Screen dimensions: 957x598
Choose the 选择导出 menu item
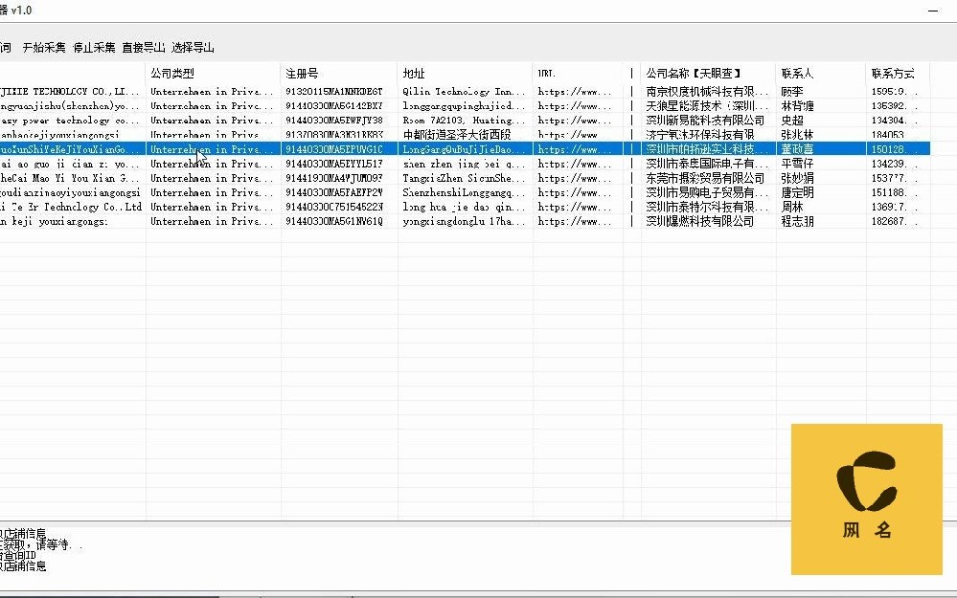[193, 47]
